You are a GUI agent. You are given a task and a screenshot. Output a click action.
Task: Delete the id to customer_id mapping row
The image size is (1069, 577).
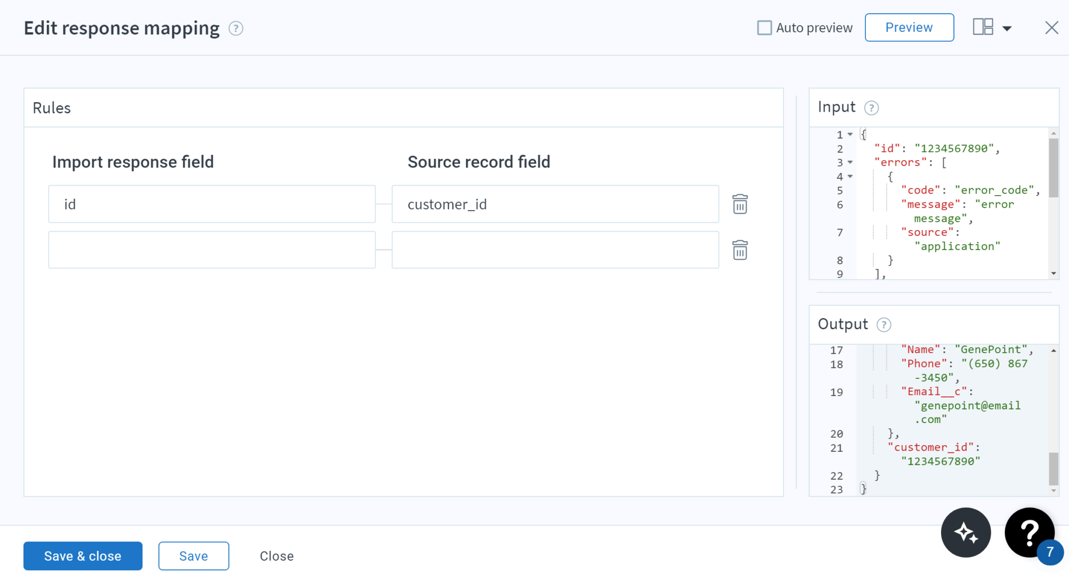click(740, 205)
